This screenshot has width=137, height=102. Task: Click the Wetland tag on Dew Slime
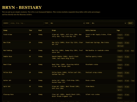[120, 46]
